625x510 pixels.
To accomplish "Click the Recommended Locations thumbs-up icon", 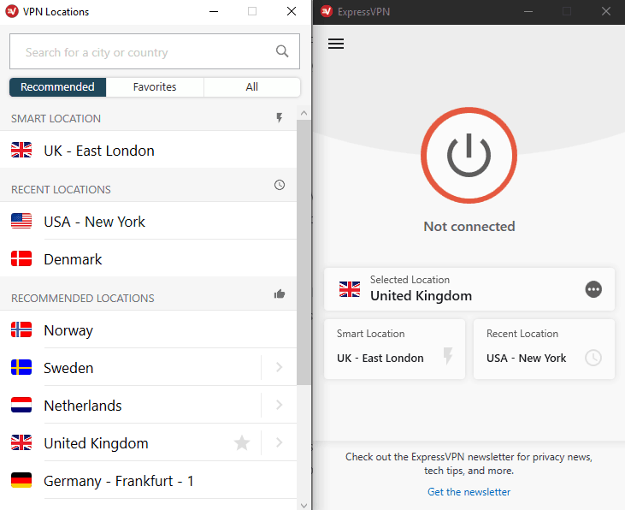I will tap(280, 294).
